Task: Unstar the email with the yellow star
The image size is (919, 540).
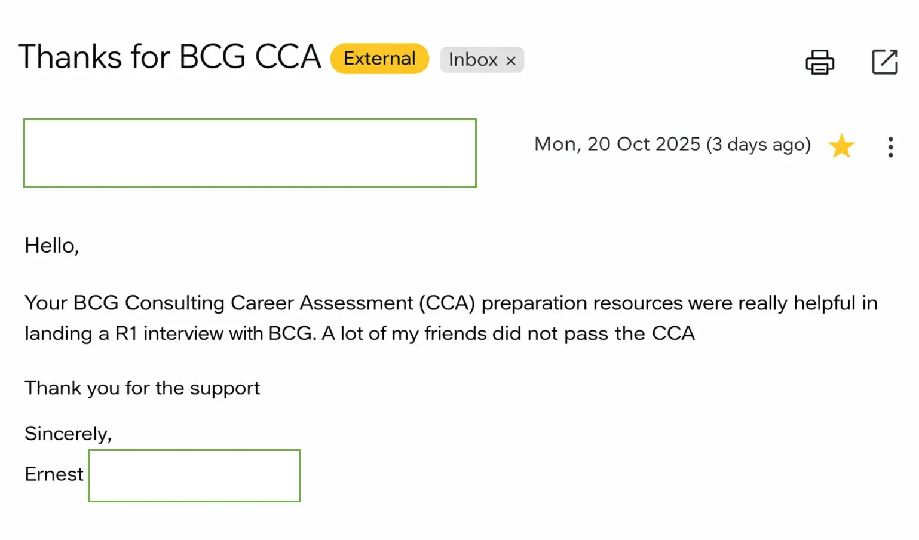Action: tap(841, 146)
